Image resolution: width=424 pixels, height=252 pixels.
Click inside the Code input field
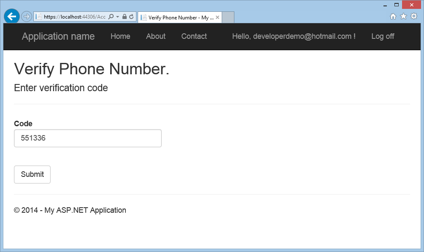[x=87, y=138]
